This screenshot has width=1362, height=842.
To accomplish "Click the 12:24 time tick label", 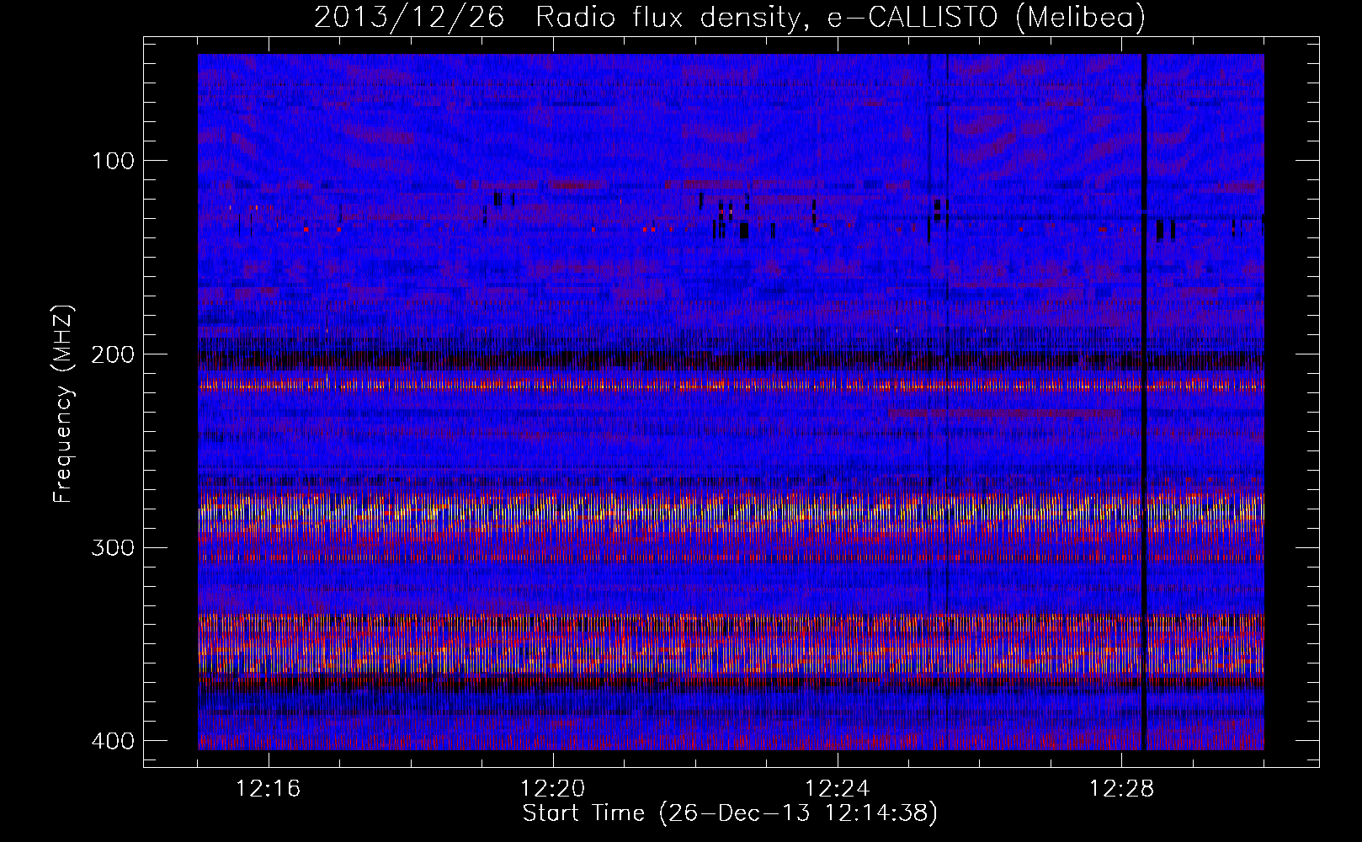I will (838, 789).
